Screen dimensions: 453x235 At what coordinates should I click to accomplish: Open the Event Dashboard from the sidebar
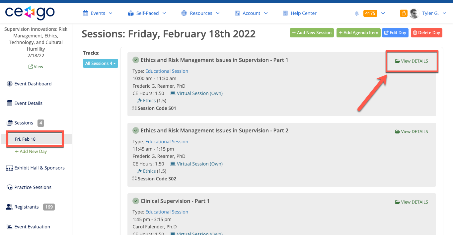[33, 83]
